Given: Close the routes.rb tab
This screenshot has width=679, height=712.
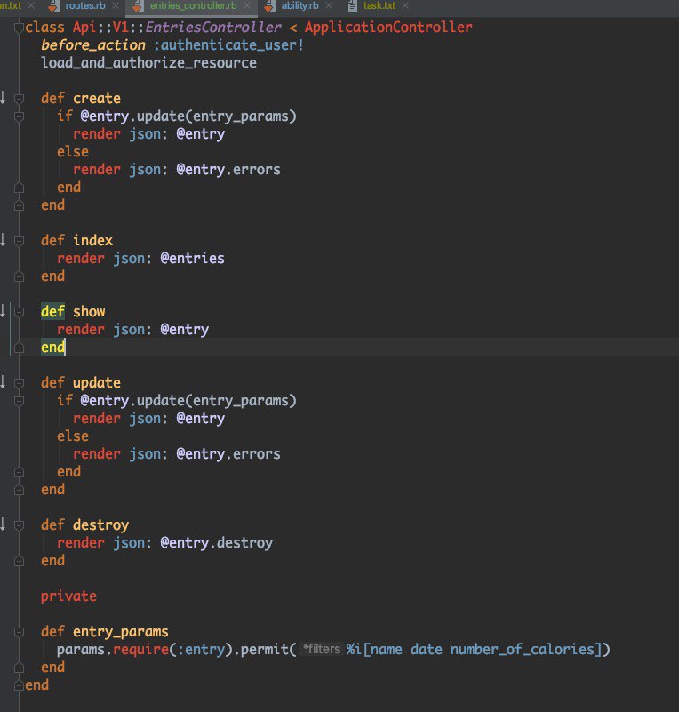Looking at the screenshot, I should point(116,6).
